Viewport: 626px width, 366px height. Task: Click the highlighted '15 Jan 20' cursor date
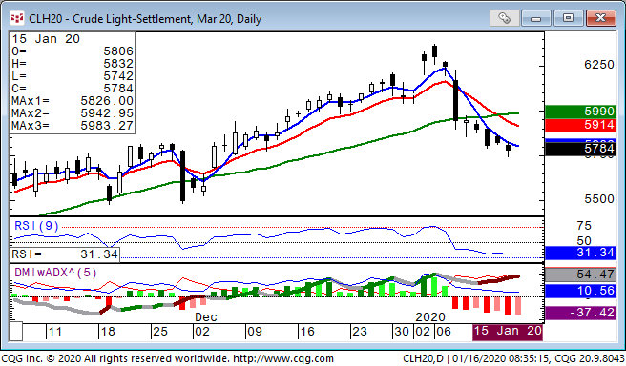(x=508, y=332)
